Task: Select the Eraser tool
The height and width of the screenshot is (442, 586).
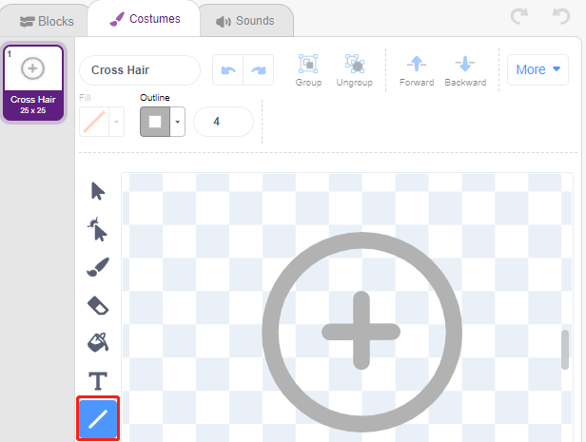Action: tap(98, 306)
